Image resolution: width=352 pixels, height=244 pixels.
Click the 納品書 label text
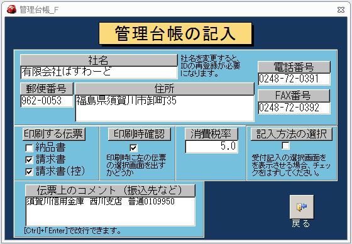click(50, 147)
